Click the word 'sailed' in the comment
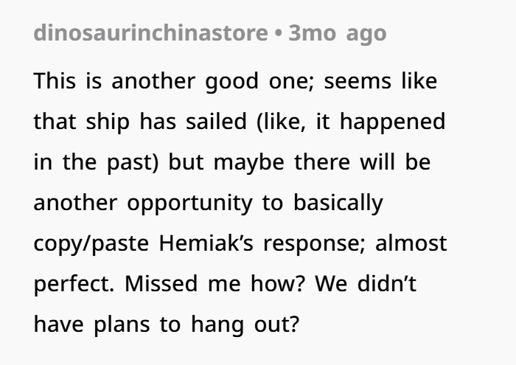 (216, 122)
